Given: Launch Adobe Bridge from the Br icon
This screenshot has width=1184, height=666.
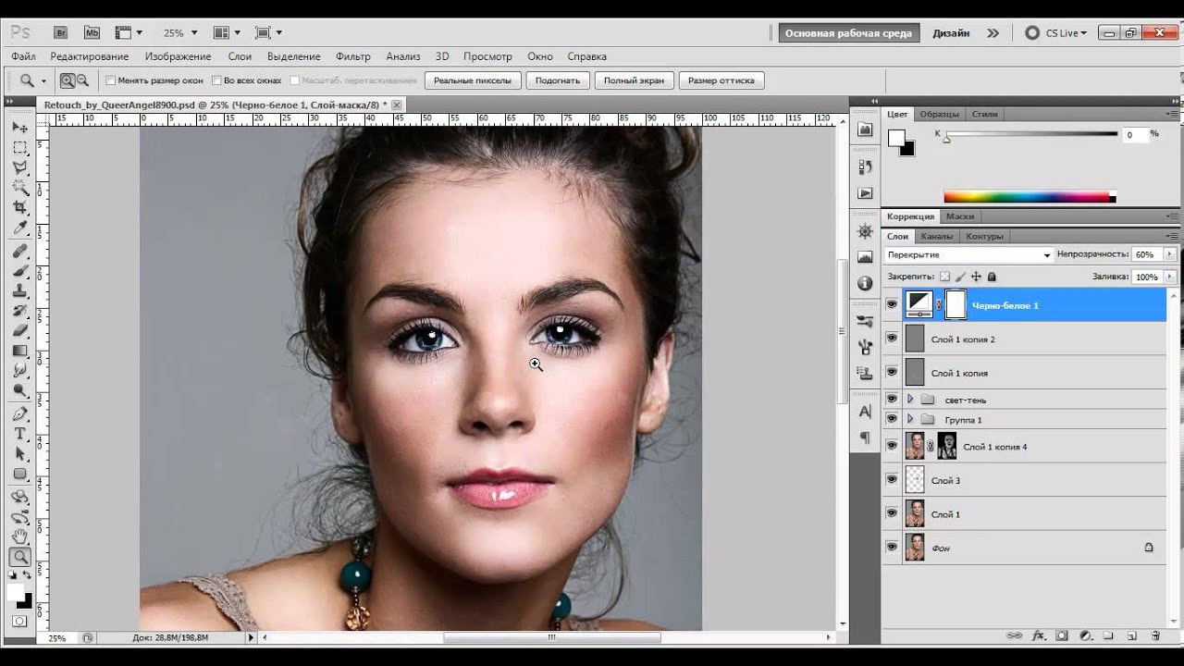Looking at the screenshot, I should click(61, 32).
